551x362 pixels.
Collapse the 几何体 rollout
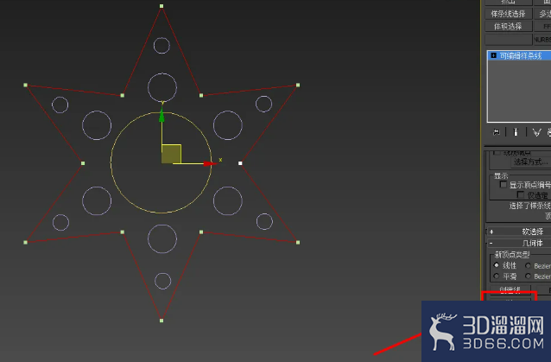coord(519,243)
